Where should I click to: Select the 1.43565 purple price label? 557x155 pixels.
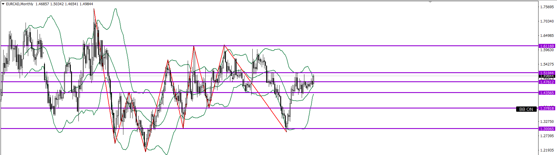point(547,93)
